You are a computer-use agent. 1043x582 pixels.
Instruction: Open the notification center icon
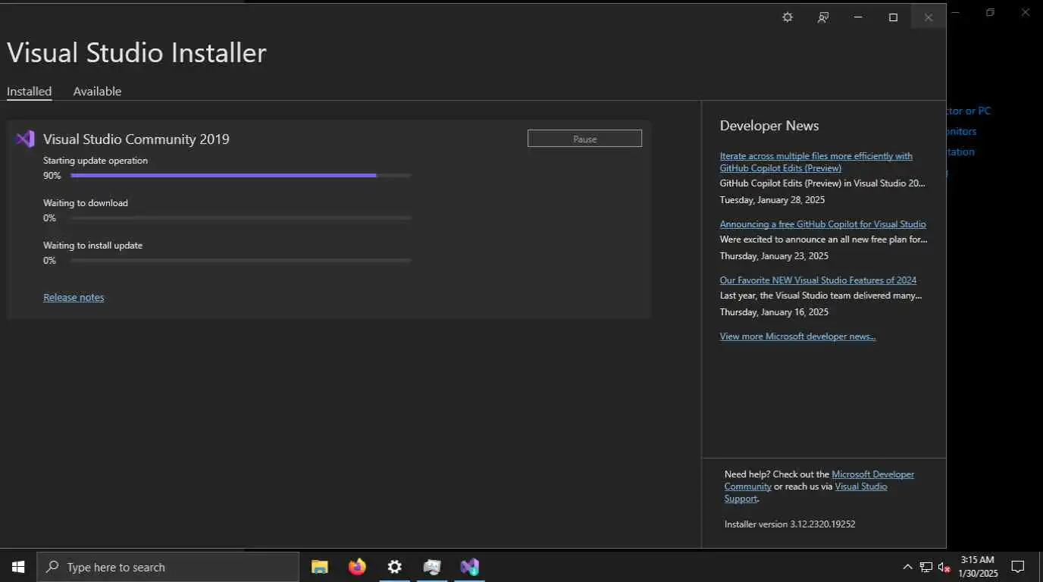click(x=1018, y=567)
